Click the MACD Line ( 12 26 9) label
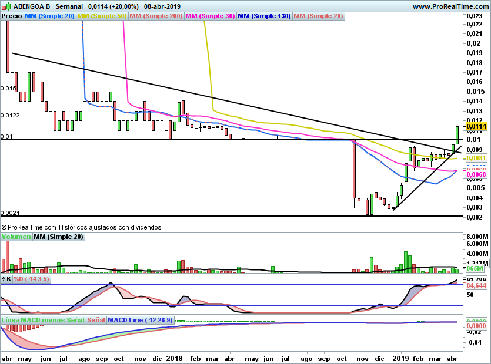491x364 pixels. click(x=141, y=320)
